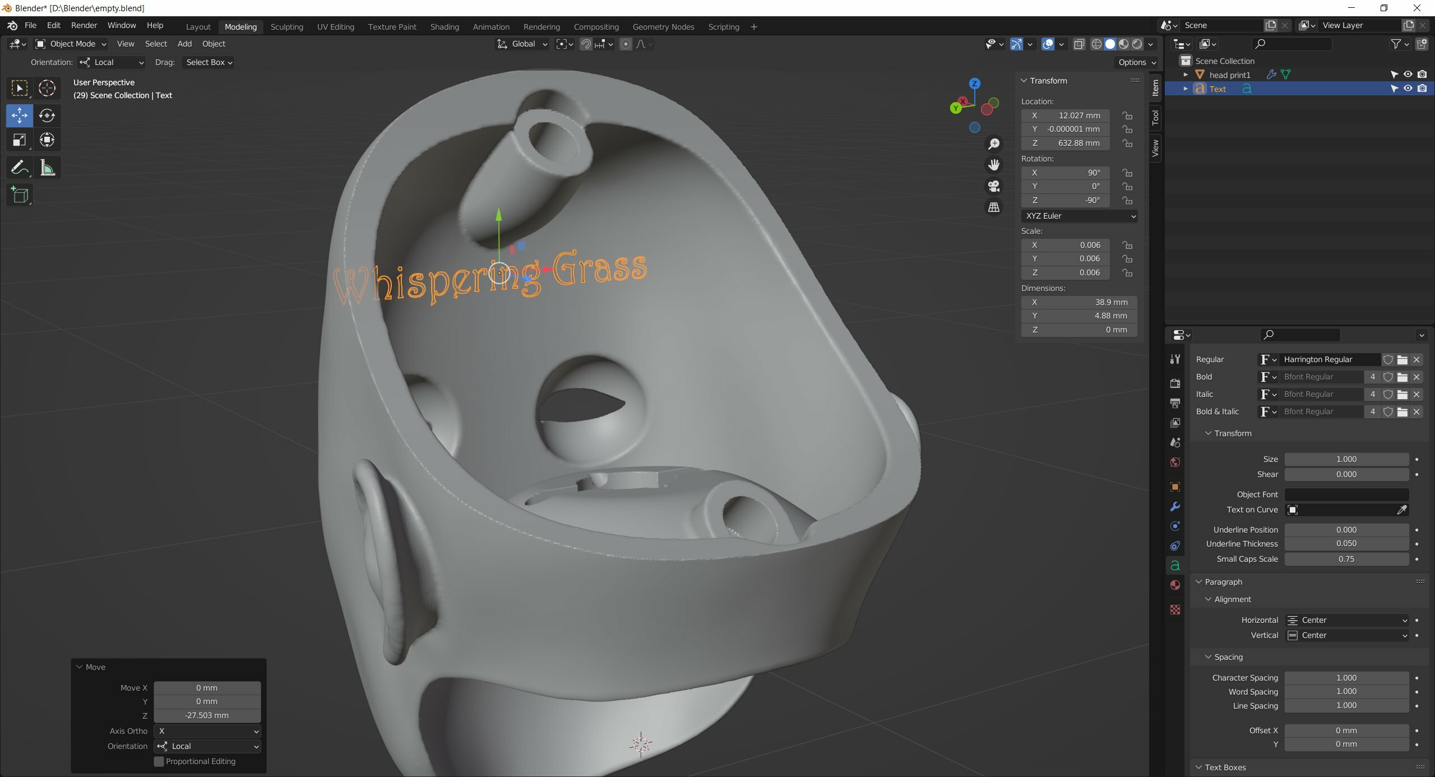Open the Object Mode dropdown

coord(71,44)
